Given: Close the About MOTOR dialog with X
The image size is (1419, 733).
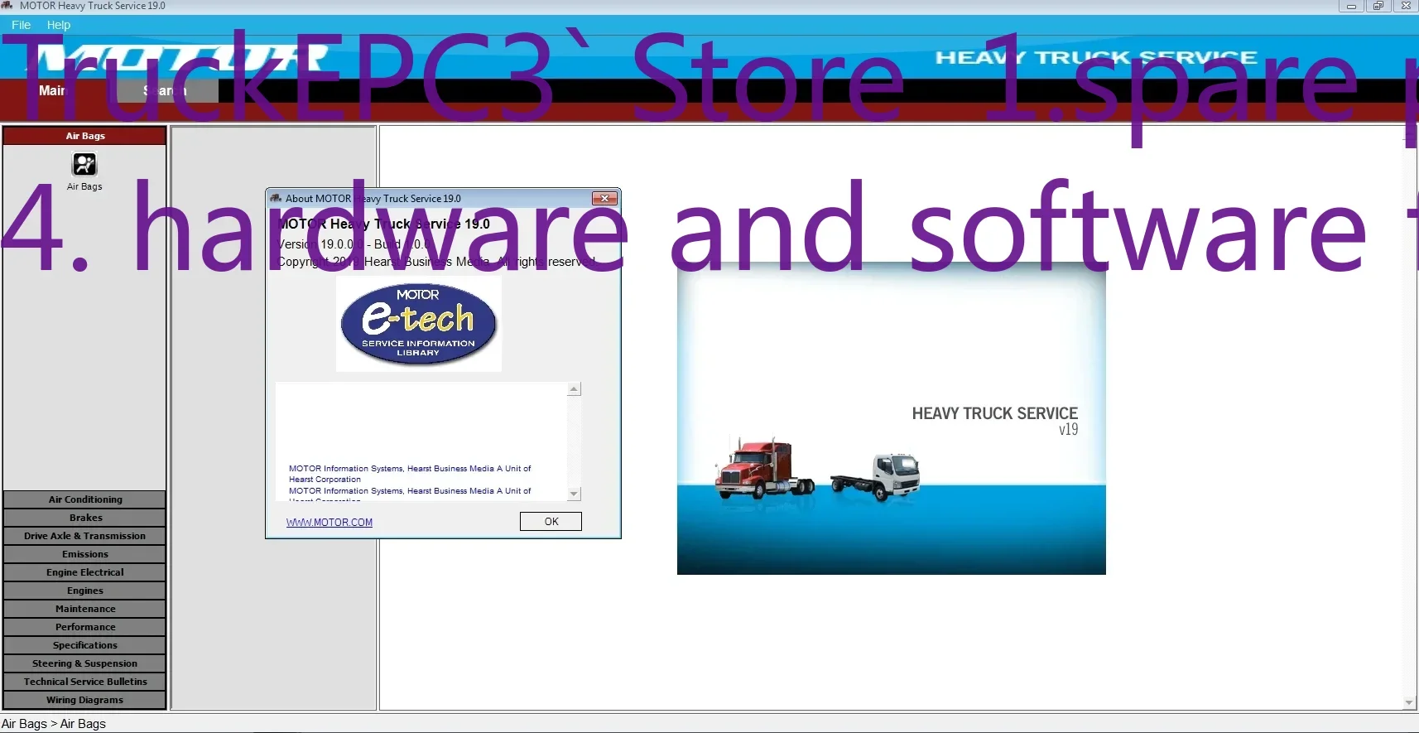Looking at the screenshot, I should click(x=604, y=199).
